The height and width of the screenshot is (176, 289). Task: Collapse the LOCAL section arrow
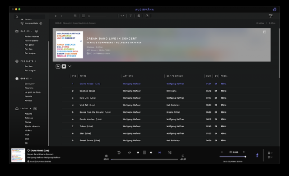31,109
